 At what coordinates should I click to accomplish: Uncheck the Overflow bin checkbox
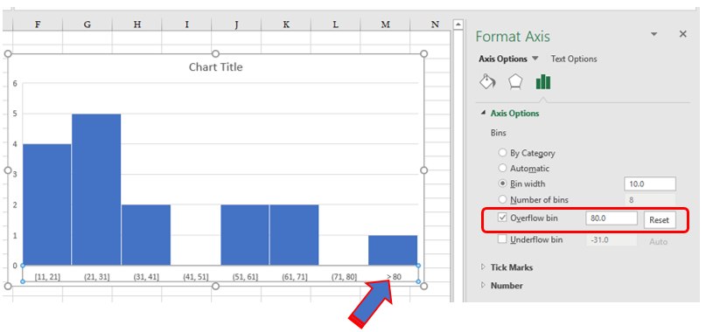click(502, 218)
